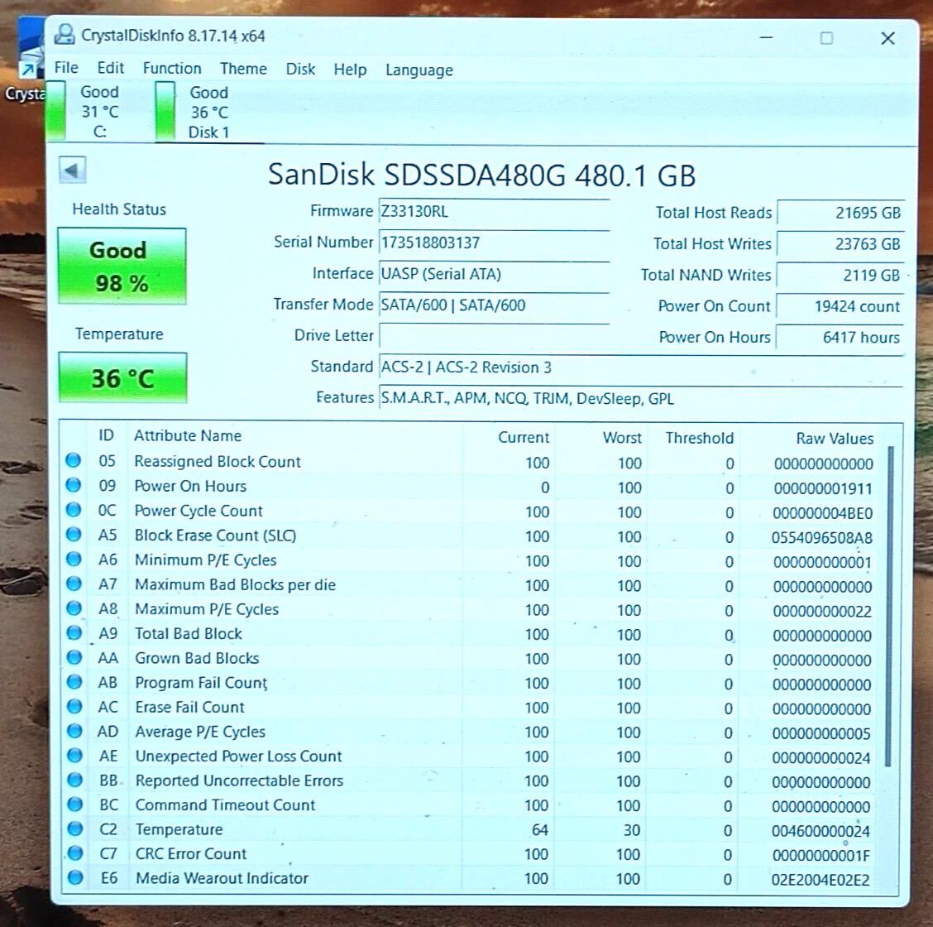Open the Theme menu
Screen dimensions: 933x927
tap(243, 69)
